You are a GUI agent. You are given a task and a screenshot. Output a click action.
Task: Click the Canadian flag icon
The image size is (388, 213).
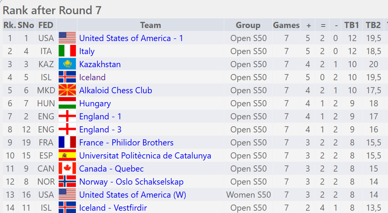pyautogui.click(x=67, y=168)
